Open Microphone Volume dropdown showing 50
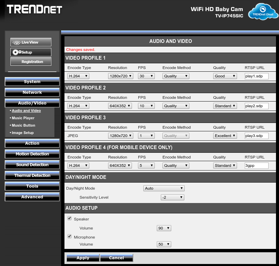This screenshot has width=279, height=266. click(x=164, y=244)
